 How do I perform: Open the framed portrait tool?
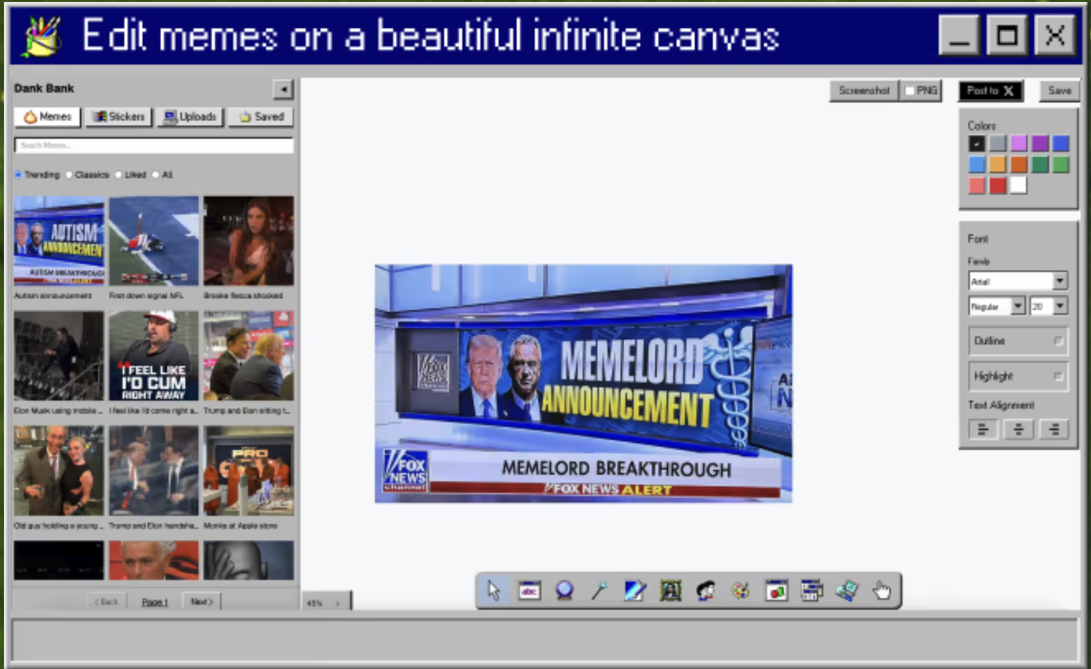tap(671, 591)
